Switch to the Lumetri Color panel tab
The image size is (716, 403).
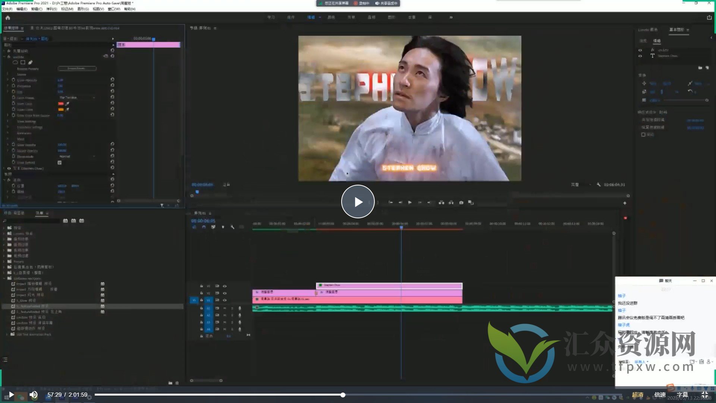[647, 30]
